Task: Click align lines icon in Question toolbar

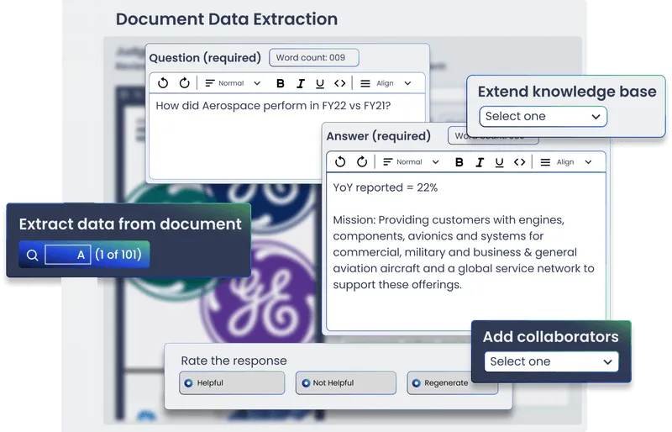Action: (365, 84)
